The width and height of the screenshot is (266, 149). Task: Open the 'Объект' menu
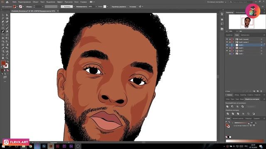click(35, 2)
